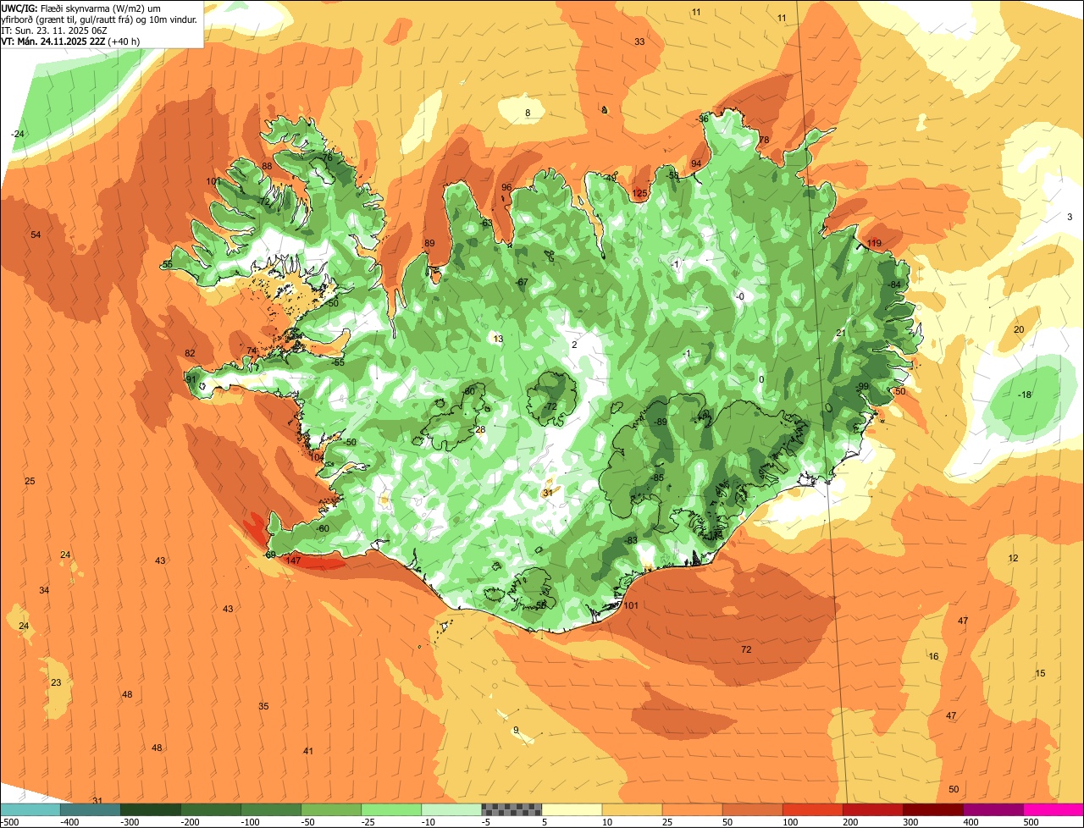
Task: Click the '-84' value near the east coast
Action: pyautogui.click(x=893, y=284)
